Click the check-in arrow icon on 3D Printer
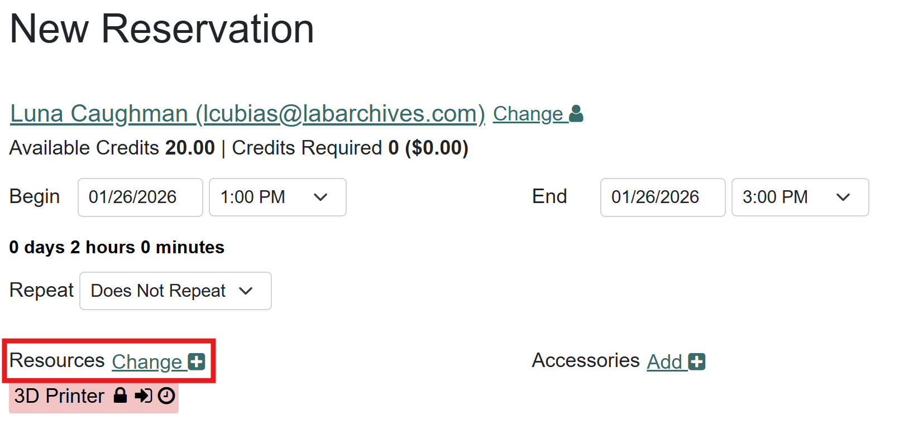923x434 pixels. pos(143,396)
